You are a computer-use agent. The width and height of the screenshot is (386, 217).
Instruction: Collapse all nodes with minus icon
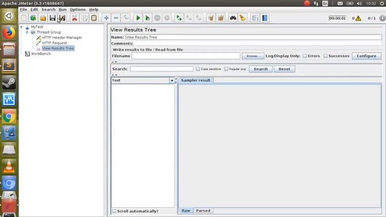[116, 18]
